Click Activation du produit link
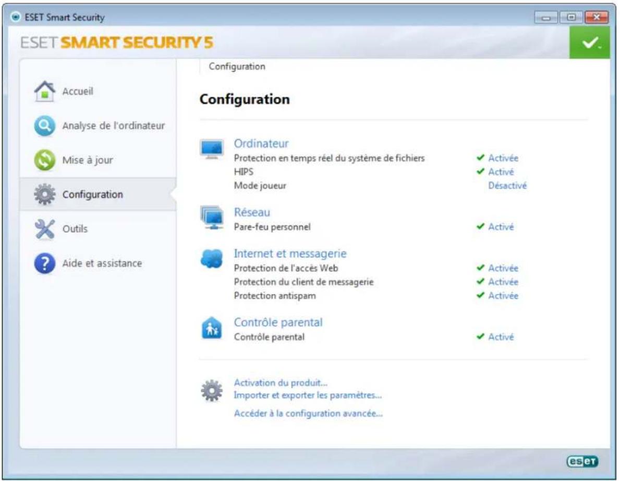 pyautogui.click(x=281, y=383)
